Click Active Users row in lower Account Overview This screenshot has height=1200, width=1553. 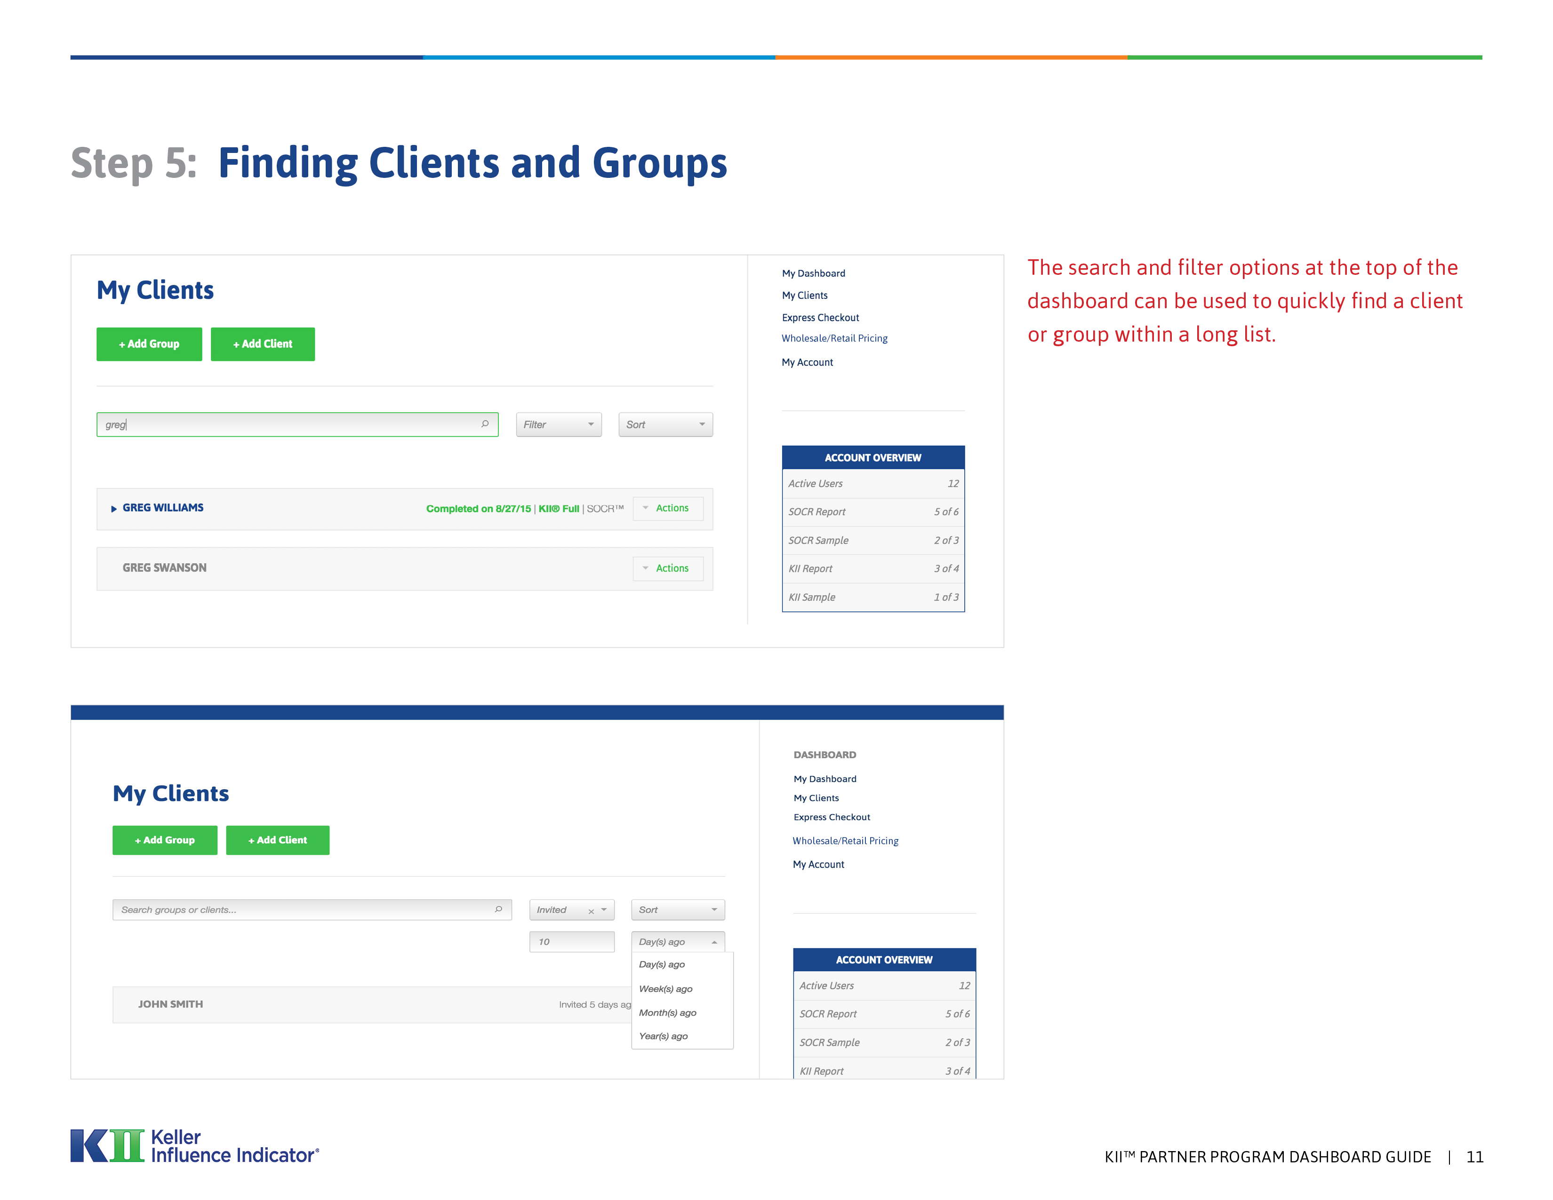885,986
